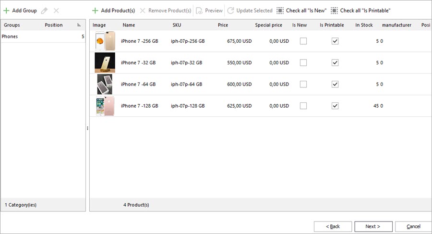The width and height of the screenshot is (432, 234).
Task: Select the iPhone 7 -64 GB name cell
Action: tap(138, 84)
